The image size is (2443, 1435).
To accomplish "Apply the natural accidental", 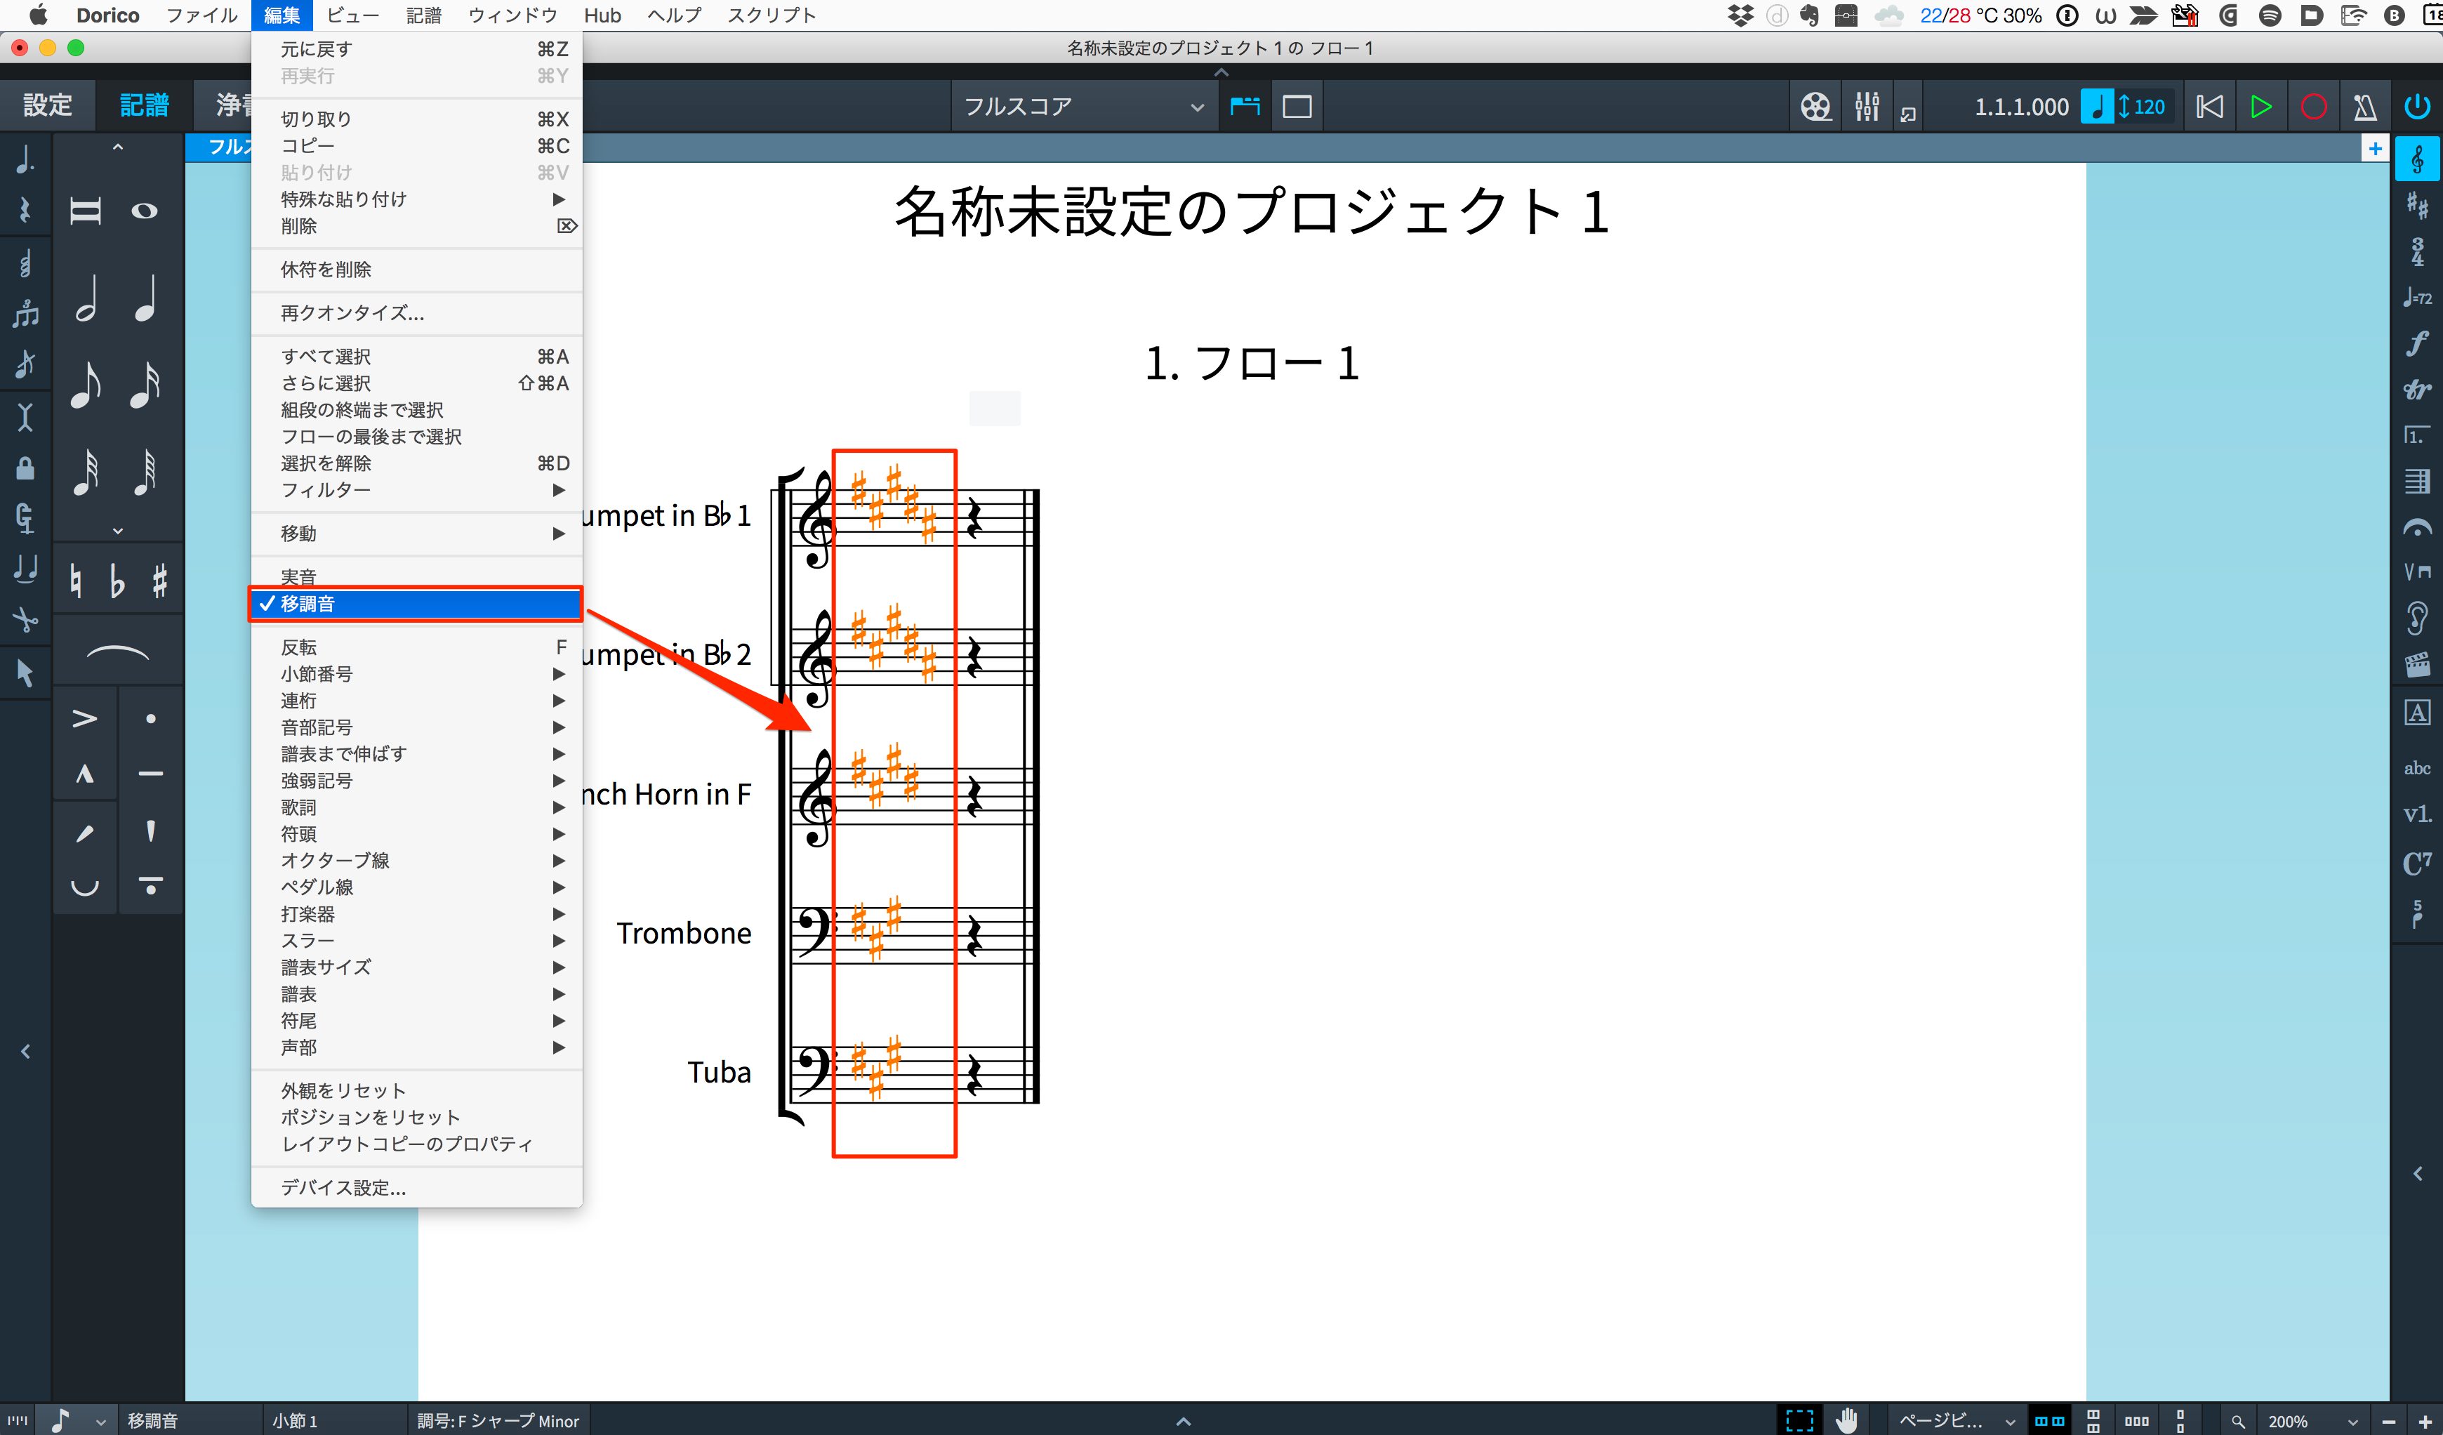I will point(76,581).
